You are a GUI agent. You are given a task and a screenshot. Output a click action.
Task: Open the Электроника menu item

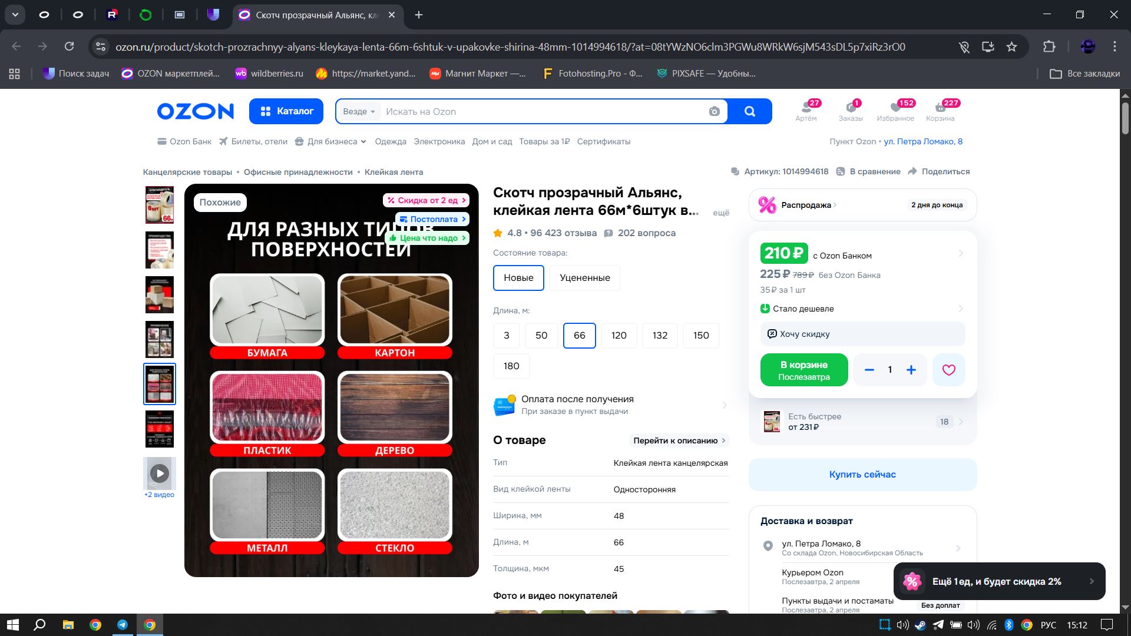pos(439,141)
